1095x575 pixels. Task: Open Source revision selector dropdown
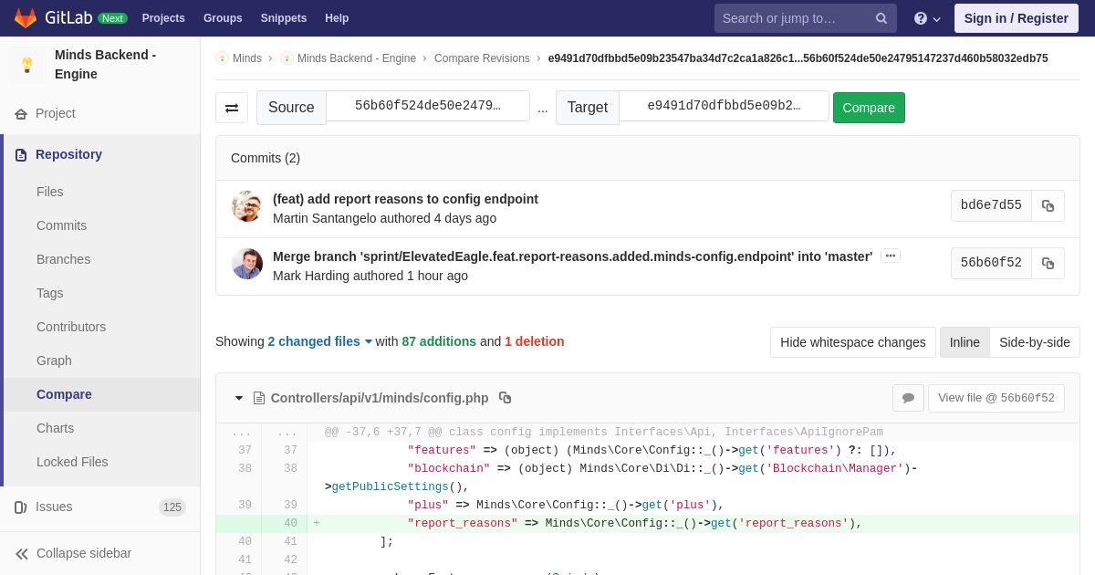tap(428, 106)
